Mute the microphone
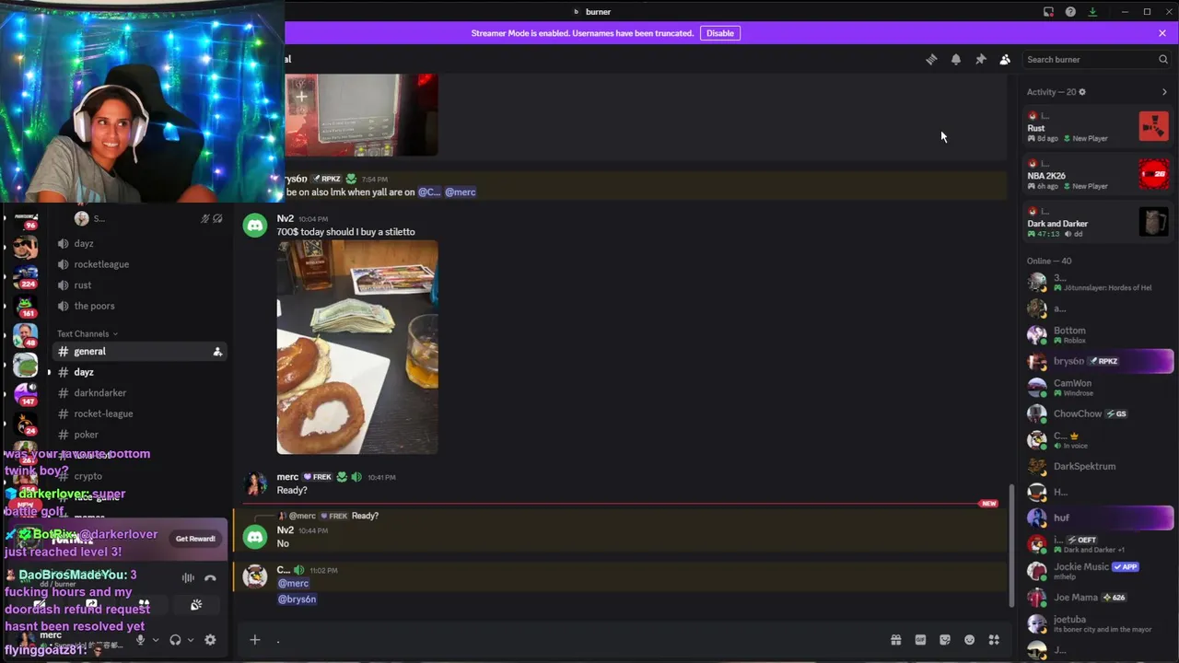This screenshot has height=663, width=1179. 140,640
